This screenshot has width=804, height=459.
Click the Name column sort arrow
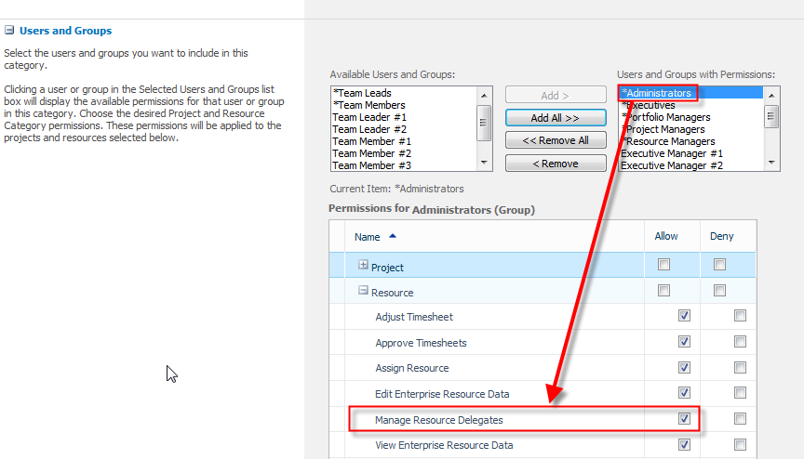(392, 237)
